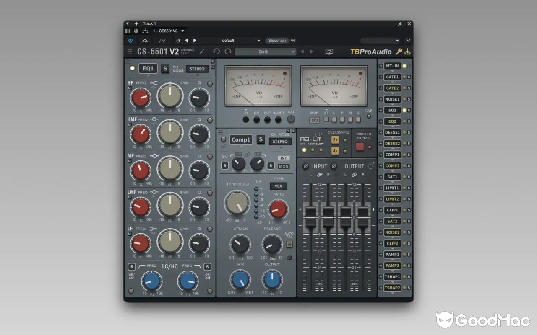Select the DEESS1 slot in module chain
This screenshot has height=335, width=537.
coord(392,132)
